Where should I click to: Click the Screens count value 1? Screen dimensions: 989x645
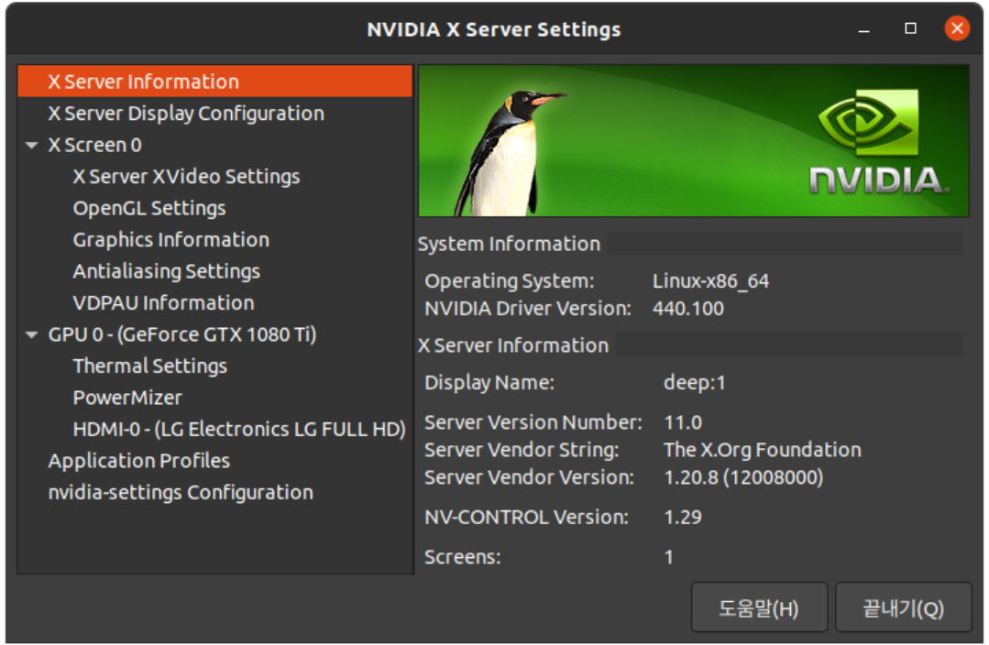coord(668,557)
